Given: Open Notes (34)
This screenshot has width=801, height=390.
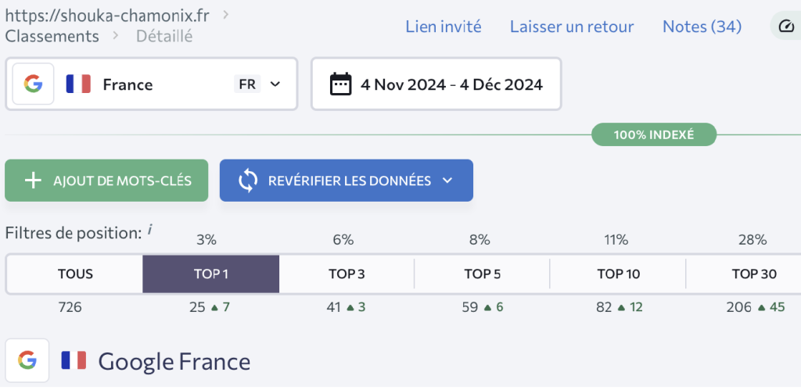Looking at the screenshot, I should click(x=702, y=27).
